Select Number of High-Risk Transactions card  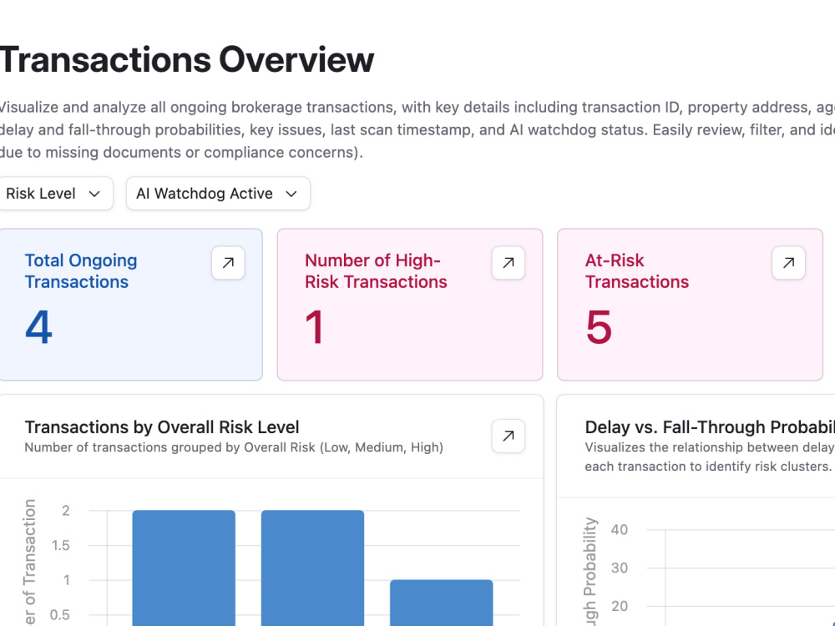(x=409, y=305)
